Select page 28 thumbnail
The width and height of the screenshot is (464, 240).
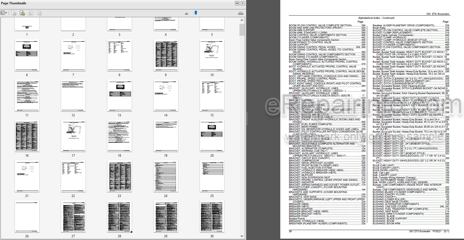[119, 216]
